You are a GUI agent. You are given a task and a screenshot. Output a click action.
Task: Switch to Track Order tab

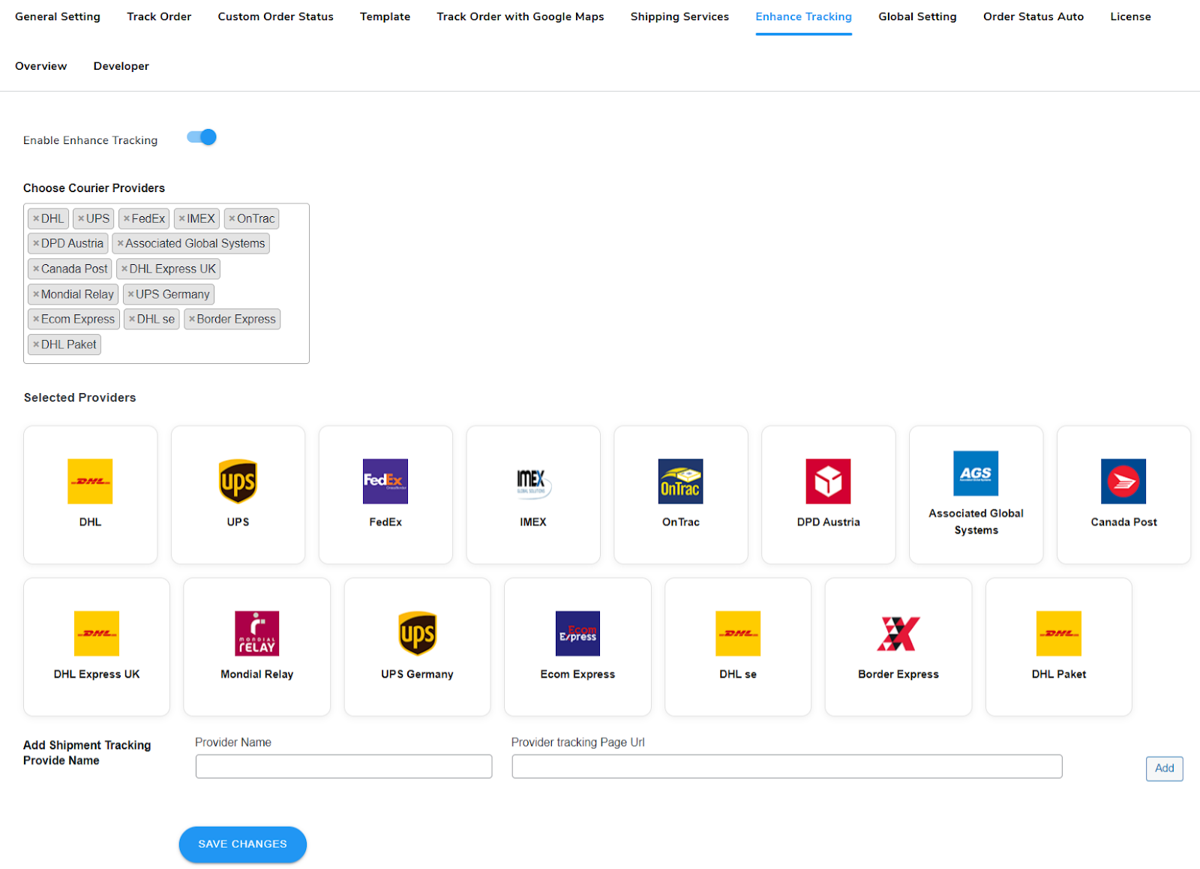point(159,17)
